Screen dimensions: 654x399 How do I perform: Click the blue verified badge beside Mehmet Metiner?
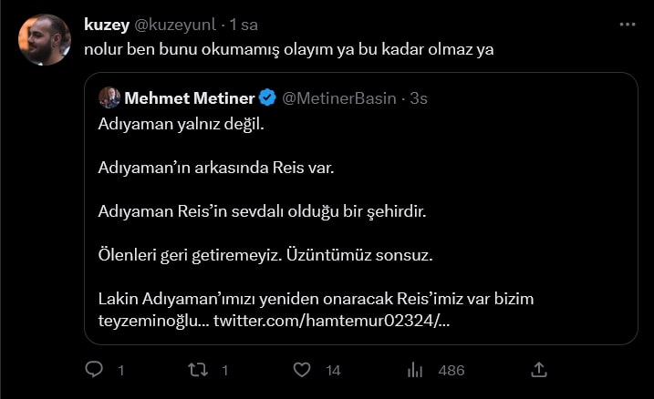click(267, 97)
